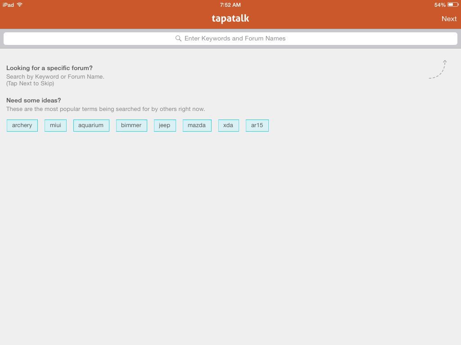Viewport: 461px width, 345px height.
Task: Select the miui search term
Action: click(55, 125)
